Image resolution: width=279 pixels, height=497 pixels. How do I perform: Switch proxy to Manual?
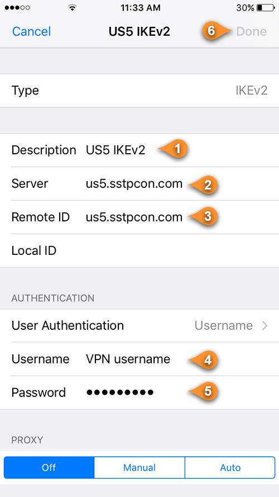139,467
